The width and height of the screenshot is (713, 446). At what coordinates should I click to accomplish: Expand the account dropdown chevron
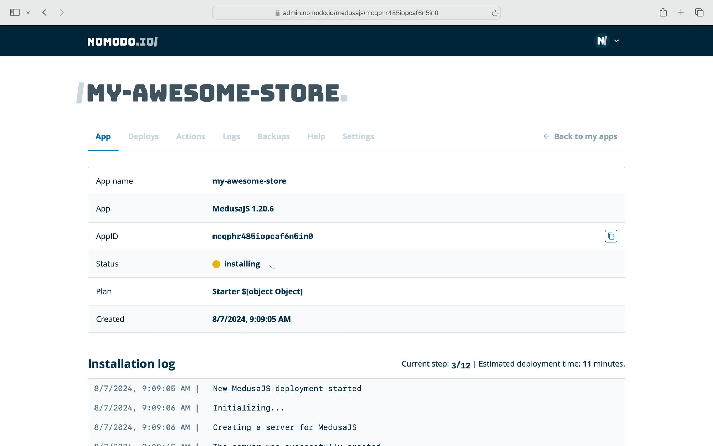click(x=616, y=41)
